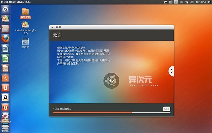Click the 欢迎 heading in the installer
The height and width of the screenshot is (133, 212).
click(57, 35)
